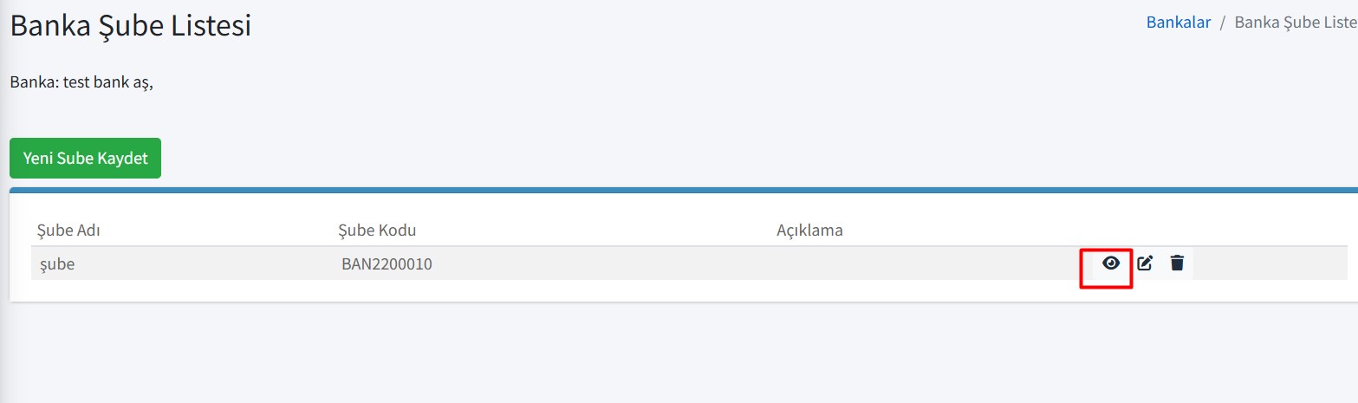This screenshot has width=1358, height=403.
Task: Delete the şube branch with trash icon
Action: [1177, 263]
